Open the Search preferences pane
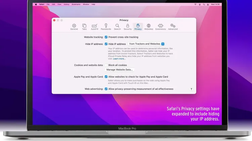 [x=117, y=27]
